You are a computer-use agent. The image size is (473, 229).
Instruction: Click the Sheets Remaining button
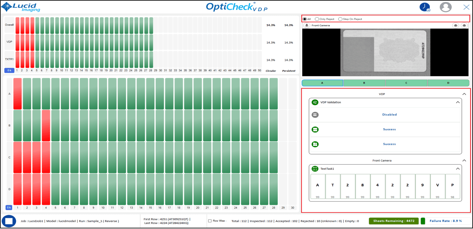(393, 221)
